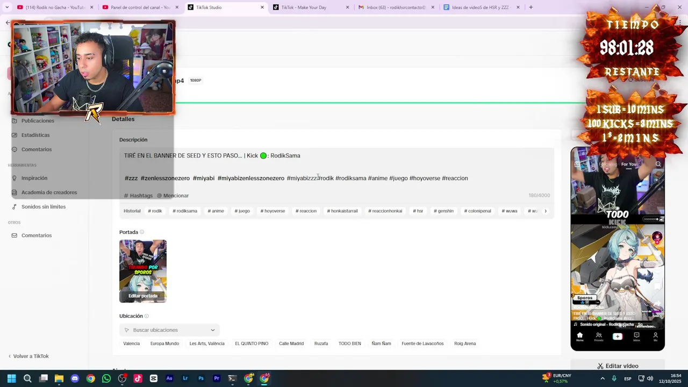Screen dimensions: 688x387
Task: Select the Roig Arena location chip
Action: click(465, 344)
